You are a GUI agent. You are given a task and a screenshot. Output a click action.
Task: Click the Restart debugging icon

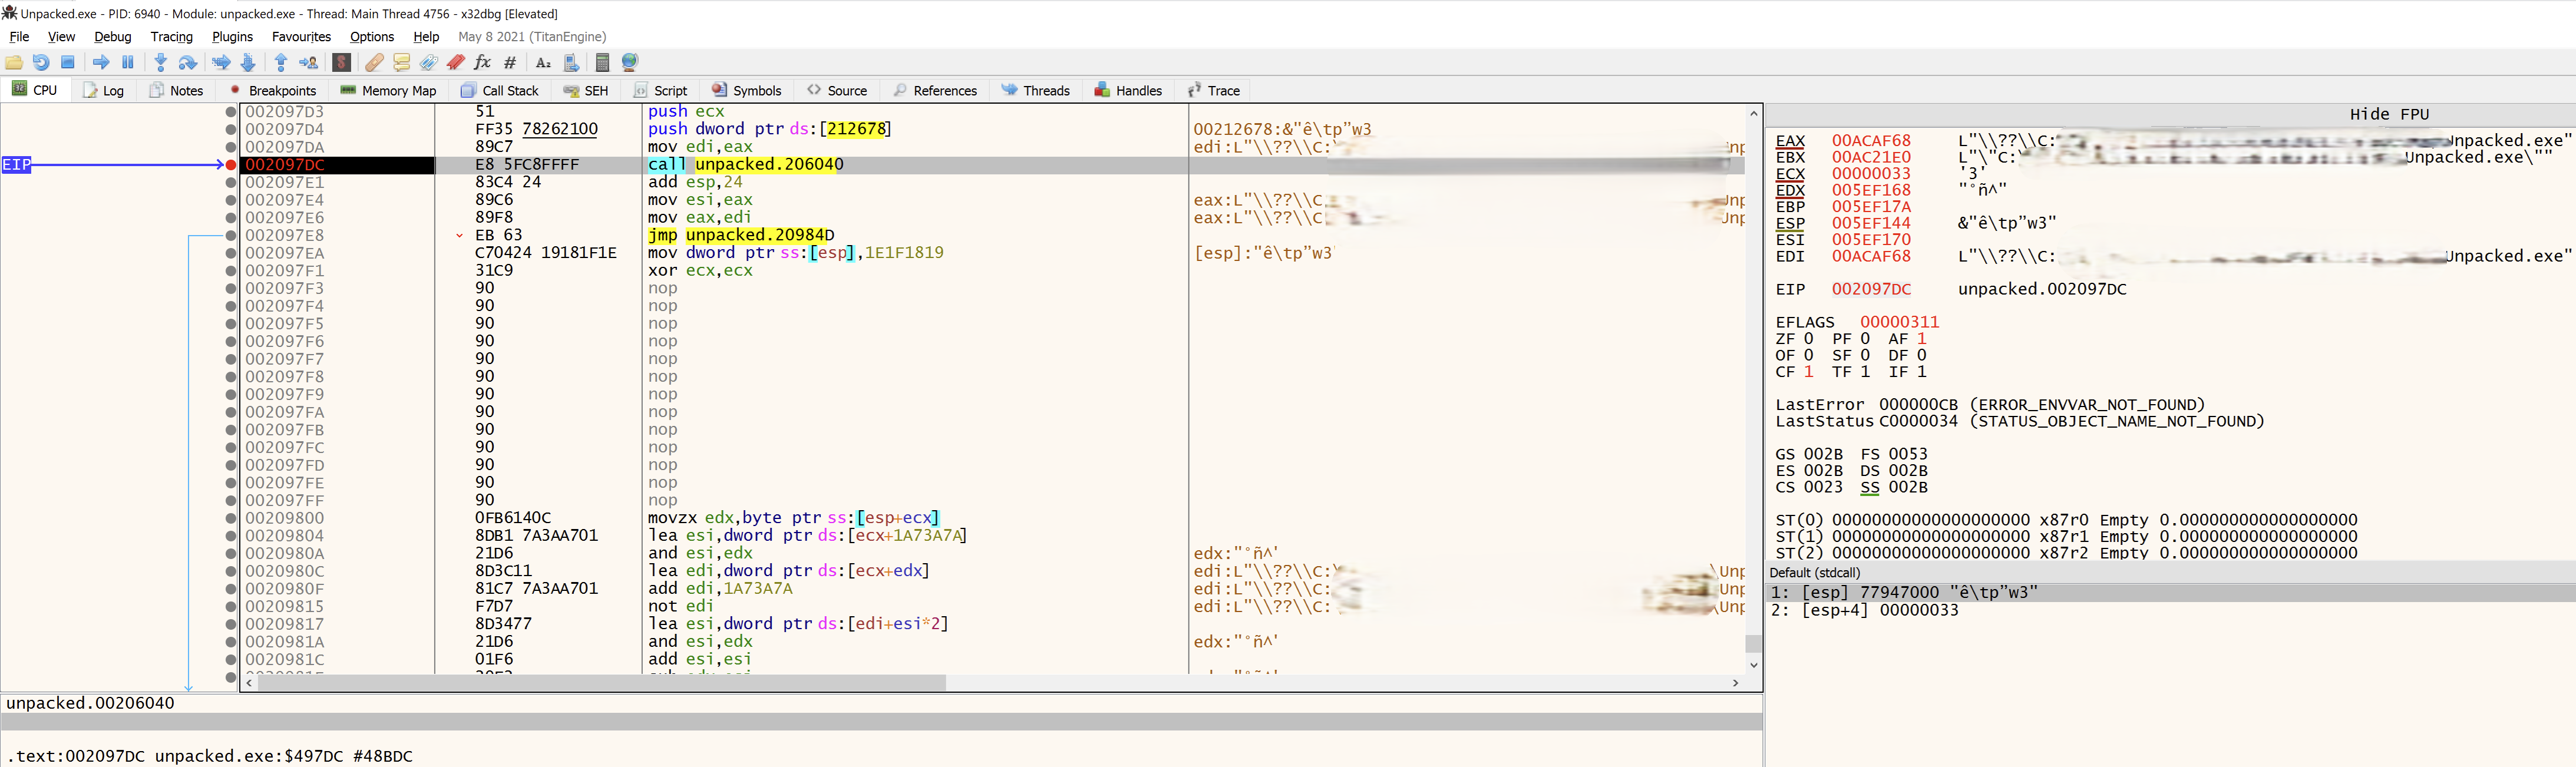click(41, 62)
